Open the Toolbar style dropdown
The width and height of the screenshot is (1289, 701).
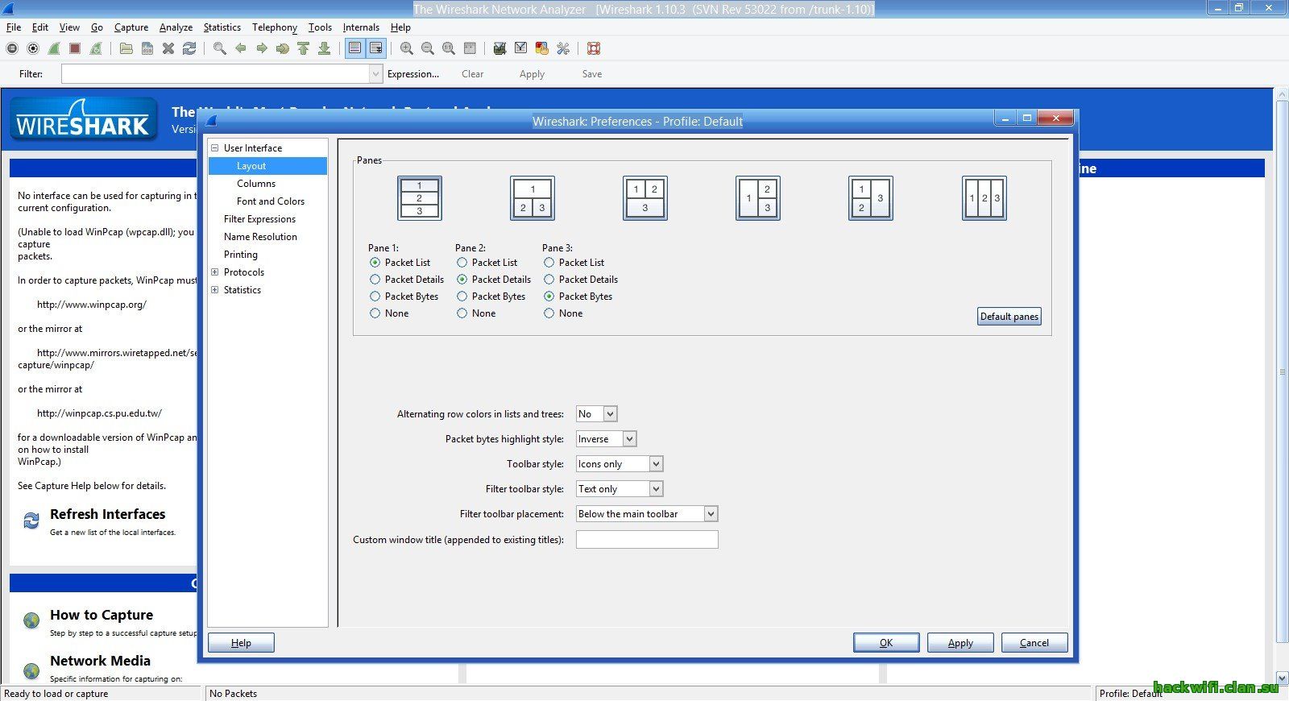pos(620,464)
